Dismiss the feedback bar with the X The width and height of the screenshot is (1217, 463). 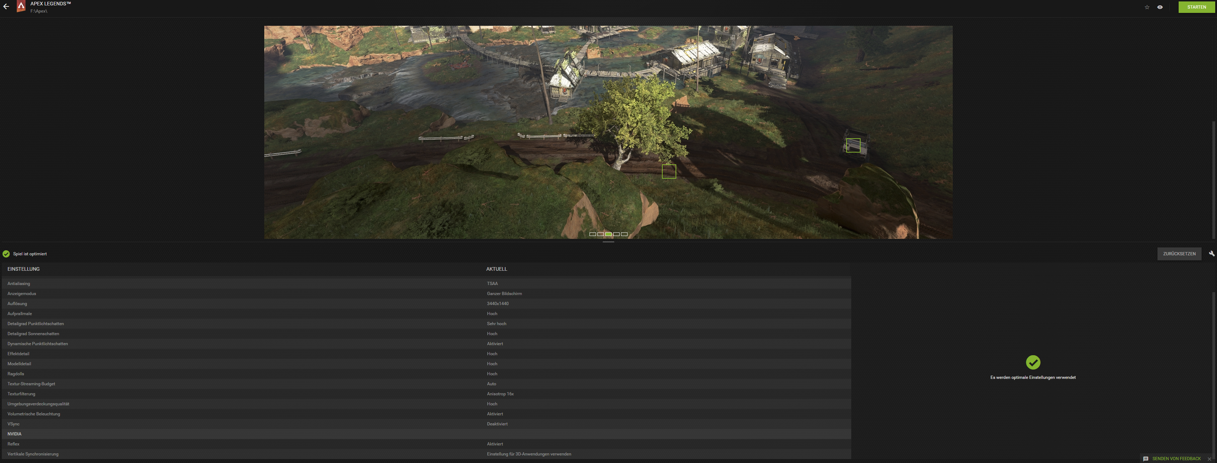coord(1209,459)
